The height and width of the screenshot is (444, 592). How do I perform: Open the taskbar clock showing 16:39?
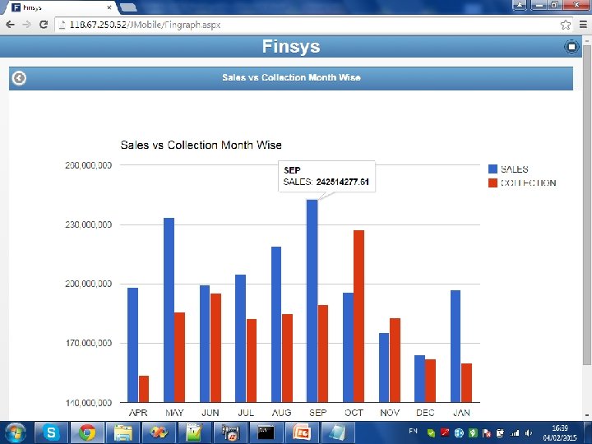tap(560, 433)
